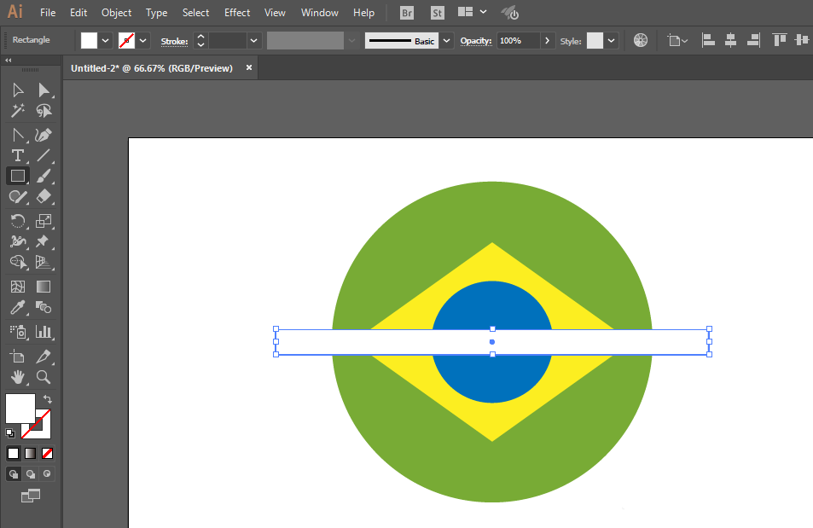Screen dimensions: 813x528
Task: Activate the Rotate tool
Action: [x=18, y=221]
